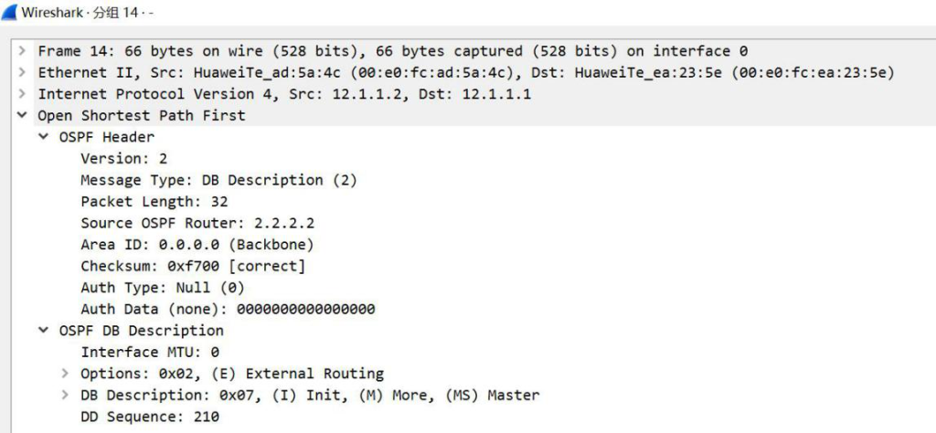Expand the Ethernet II section arrow

22,72
